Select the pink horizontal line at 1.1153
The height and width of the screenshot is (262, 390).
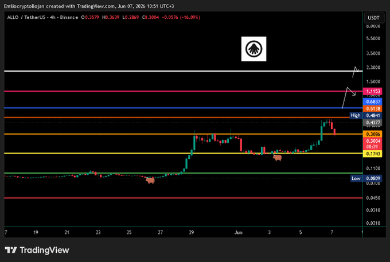coord(184,91)
